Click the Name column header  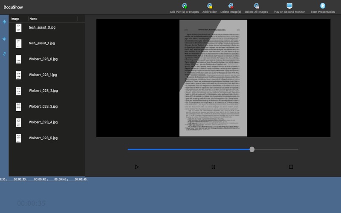(x=33, y=19)
